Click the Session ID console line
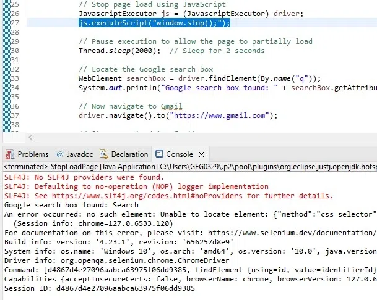This screenshot has height=300, width=377. pyautogui.click(x=100, y=288)
